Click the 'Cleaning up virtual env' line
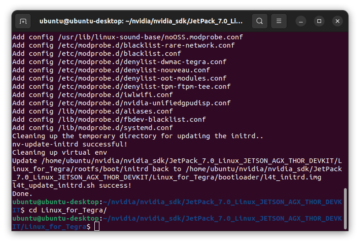This screenshot has width=360, height=244. pos(60,152)
